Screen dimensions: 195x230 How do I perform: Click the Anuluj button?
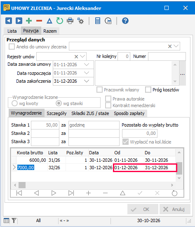click(175, 209)
